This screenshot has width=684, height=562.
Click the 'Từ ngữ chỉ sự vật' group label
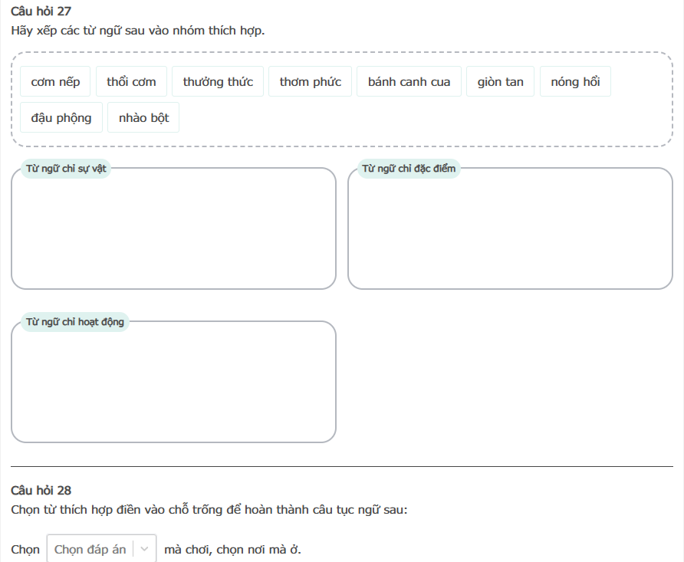(66, 169)
